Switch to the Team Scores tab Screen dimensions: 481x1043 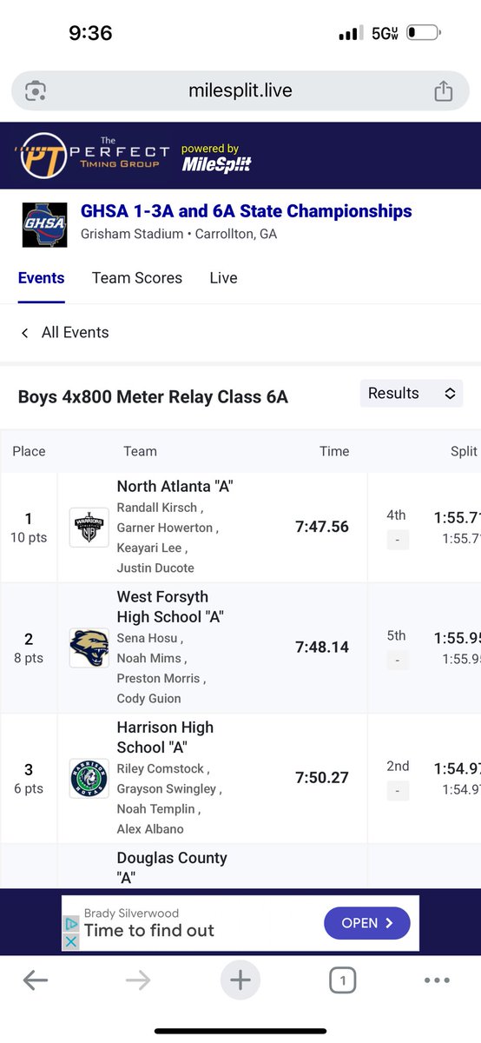137,278
